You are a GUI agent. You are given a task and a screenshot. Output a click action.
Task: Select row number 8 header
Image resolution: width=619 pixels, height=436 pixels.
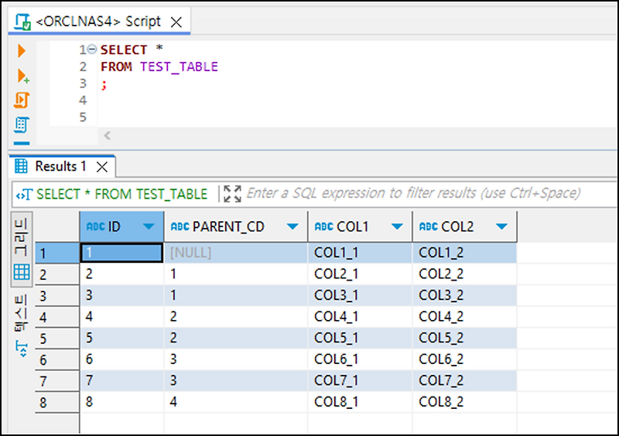tap(57, 402)
